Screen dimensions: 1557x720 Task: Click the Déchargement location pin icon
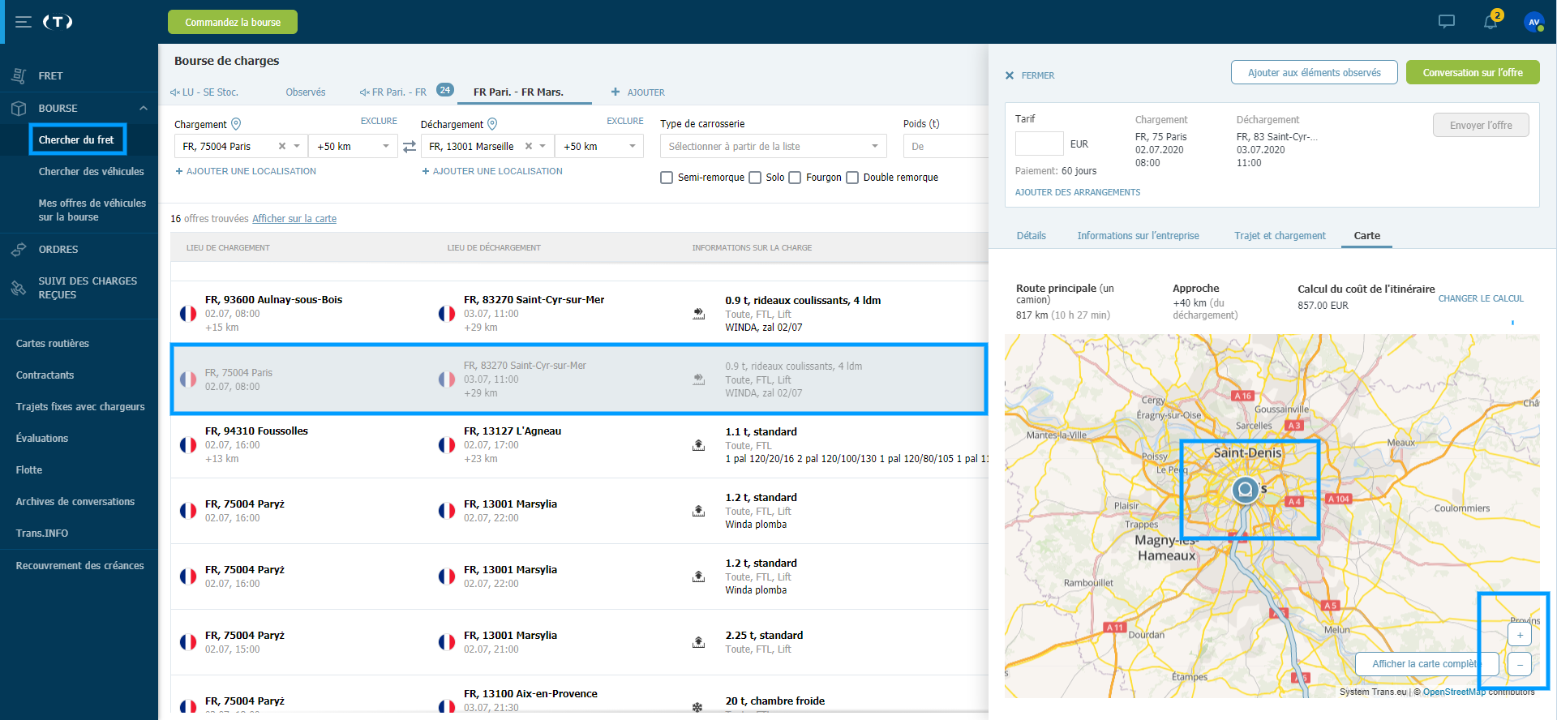(492, 124)
